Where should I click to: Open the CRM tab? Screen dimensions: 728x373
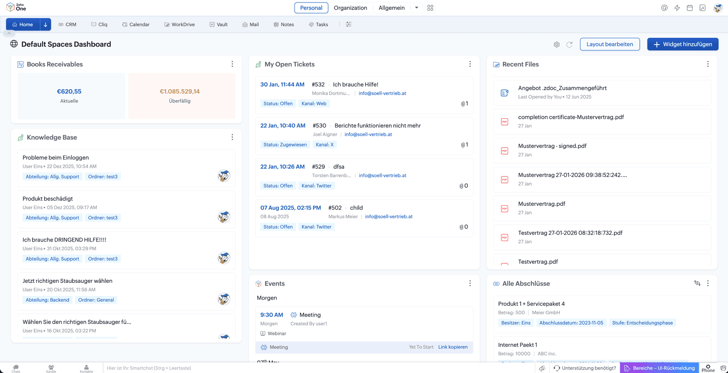tap(67, 24)
